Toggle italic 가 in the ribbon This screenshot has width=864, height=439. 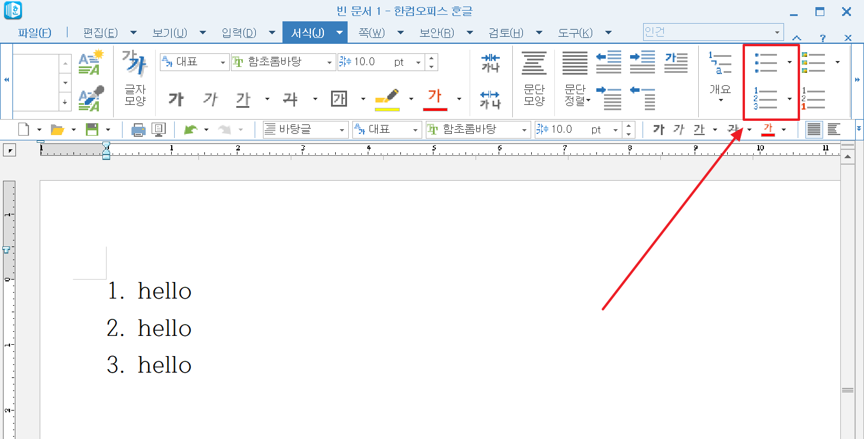point(210,99)
